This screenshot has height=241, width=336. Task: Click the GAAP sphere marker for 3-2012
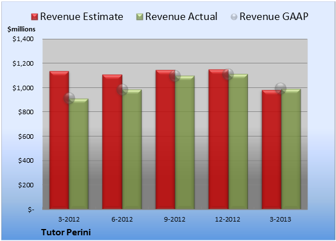[x=69, y=98]
